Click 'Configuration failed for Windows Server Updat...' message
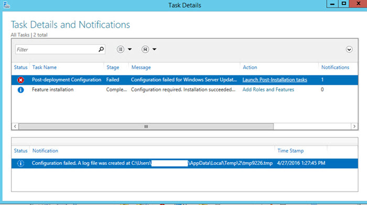367x205 pixels. [x=184, y=79]
